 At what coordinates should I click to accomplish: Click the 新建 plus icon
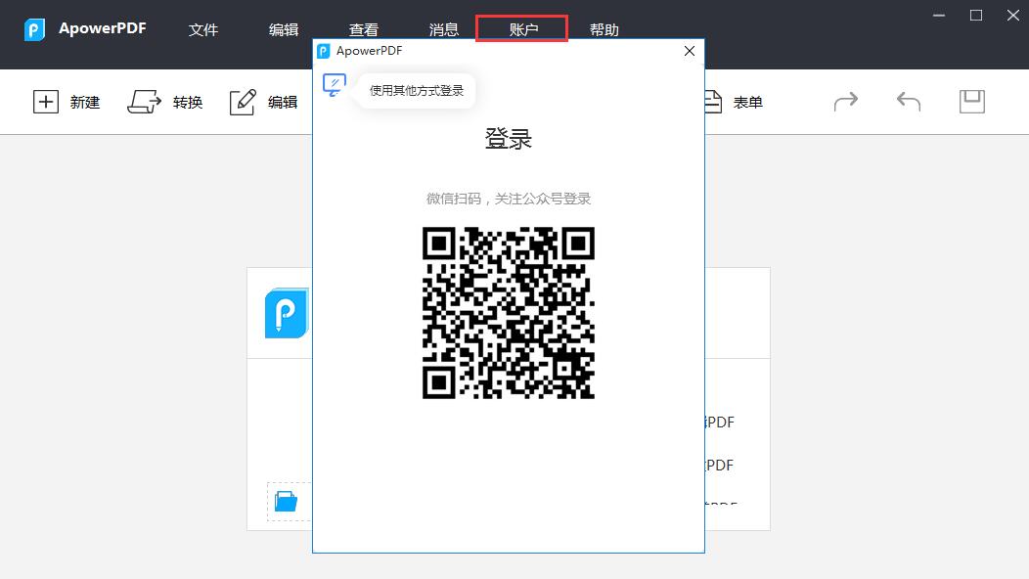[x=46, y=102]
